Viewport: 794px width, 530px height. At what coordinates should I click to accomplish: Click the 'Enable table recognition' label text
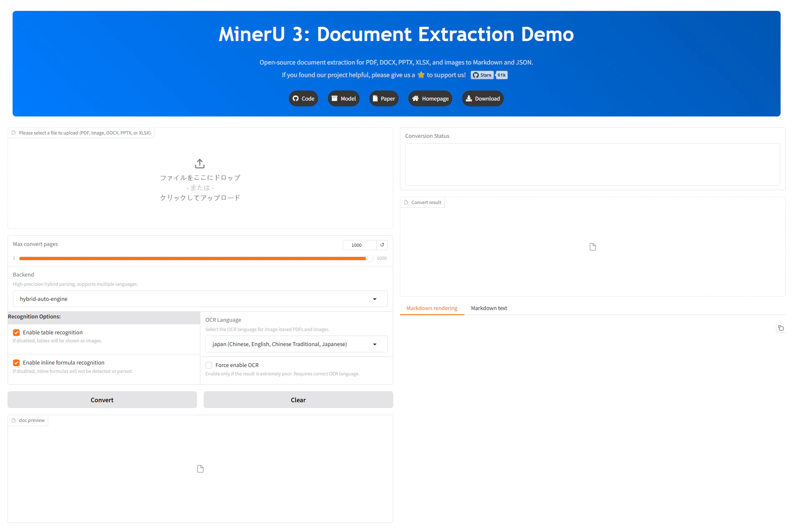click(x=53, y=333)
